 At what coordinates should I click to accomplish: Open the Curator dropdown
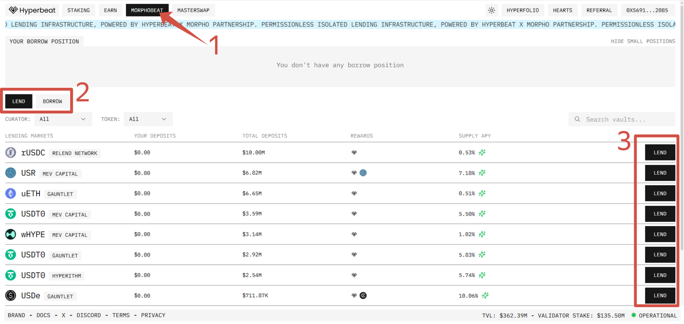tap(62, 119)
